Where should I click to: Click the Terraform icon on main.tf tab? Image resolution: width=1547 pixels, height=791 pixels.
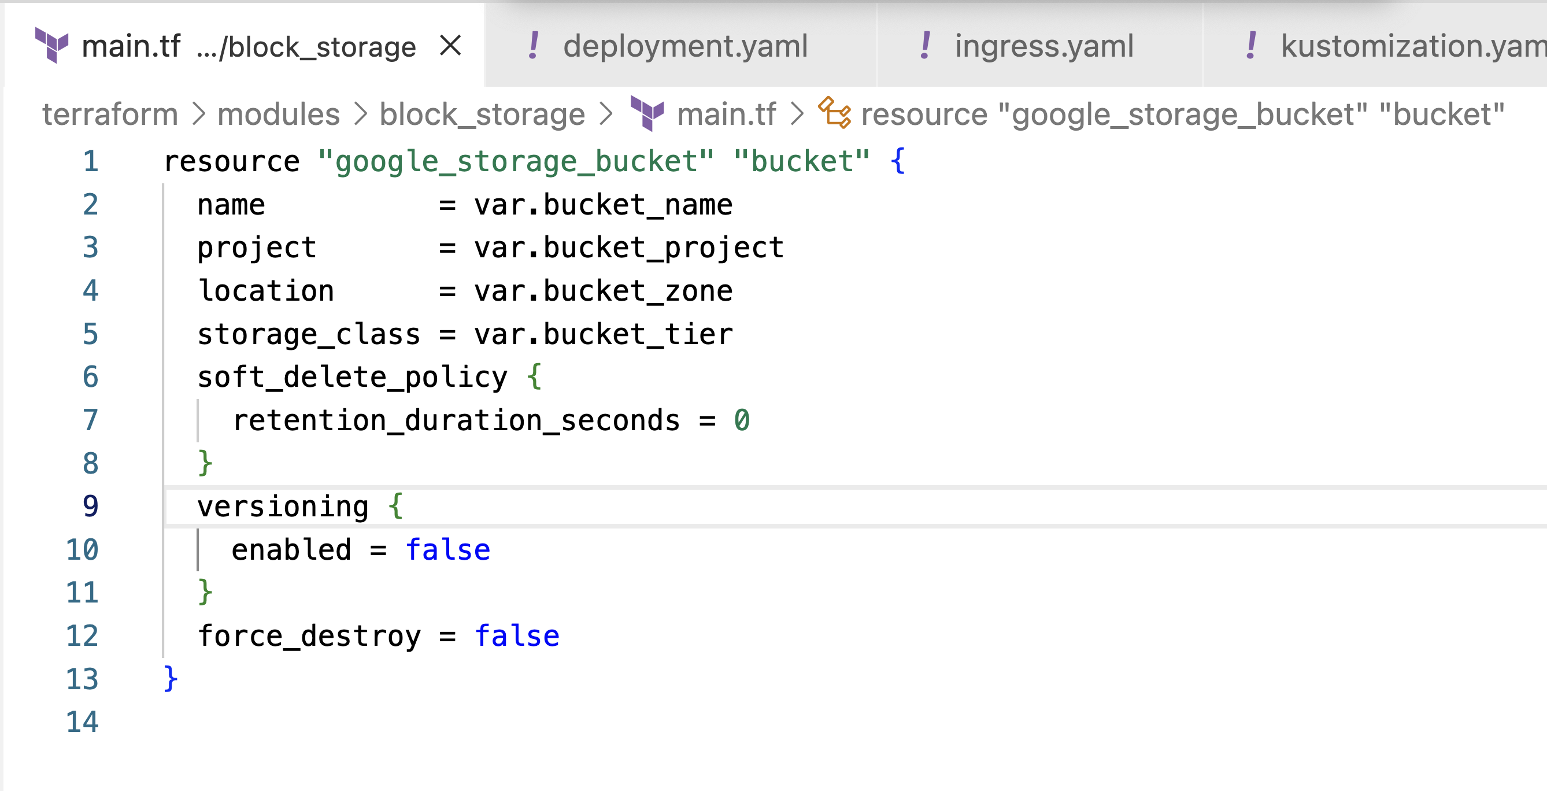(x=51, y=46)
